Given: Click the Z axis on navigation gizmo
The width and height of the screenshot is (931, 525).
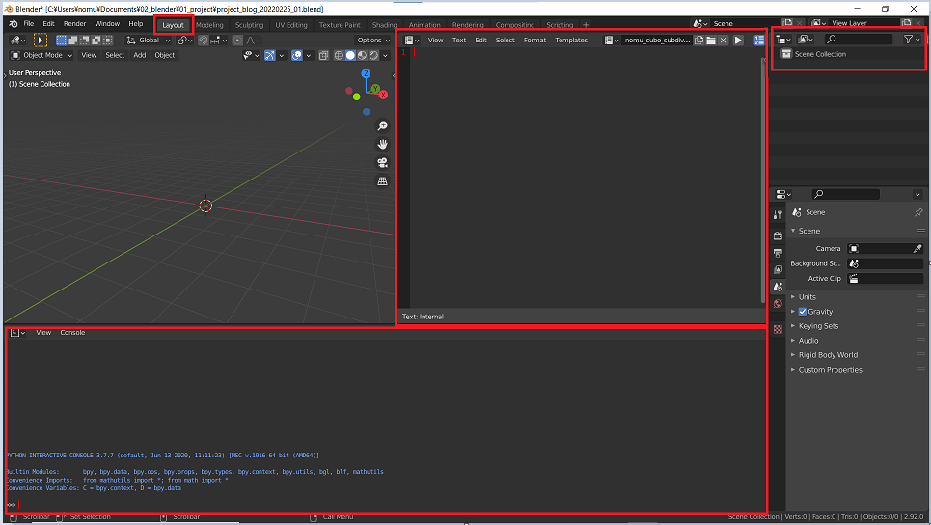Looking at the screenshot, I should point(366,73).
